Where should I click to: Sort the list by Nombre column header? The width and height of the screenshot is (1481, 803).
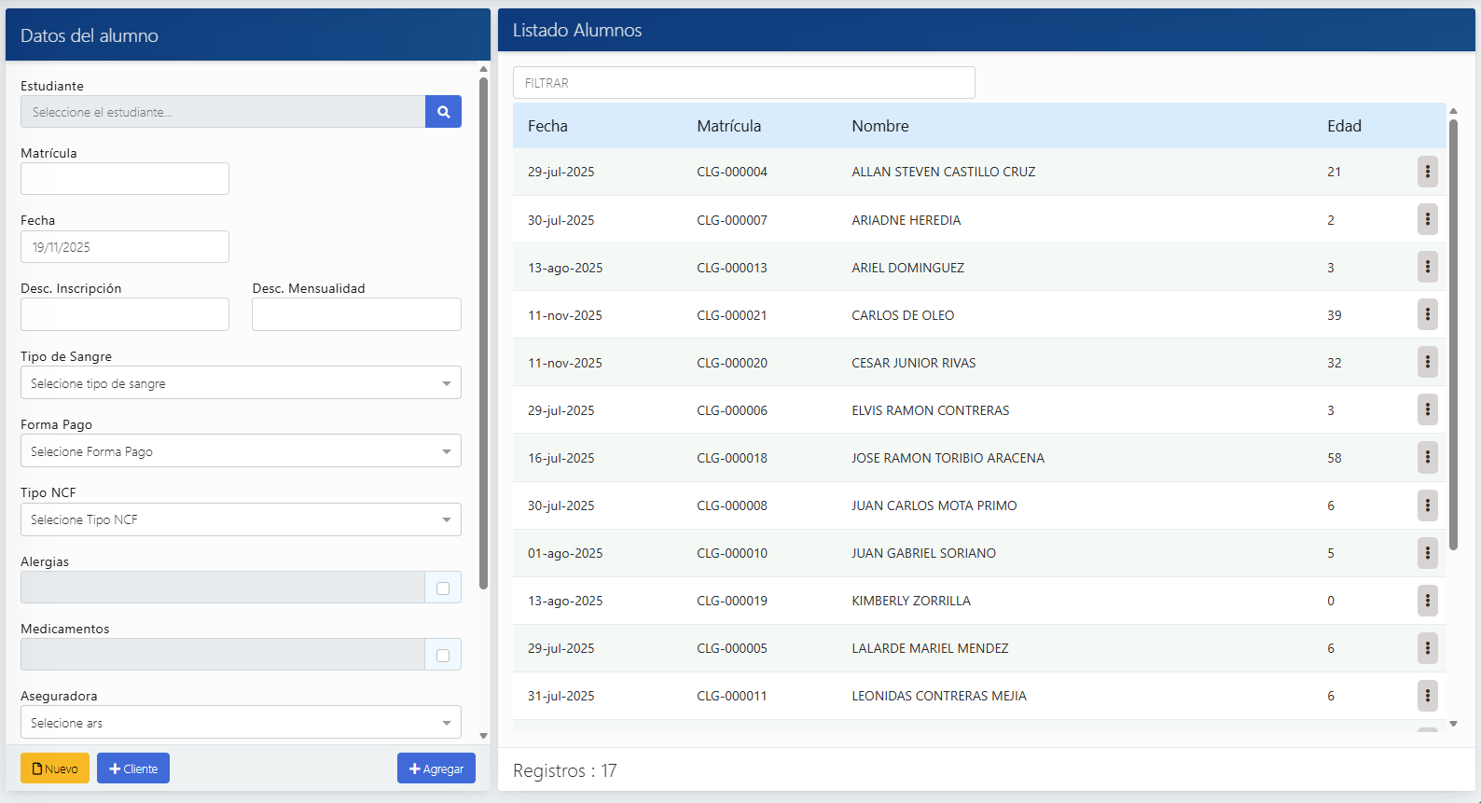point(879,126)
